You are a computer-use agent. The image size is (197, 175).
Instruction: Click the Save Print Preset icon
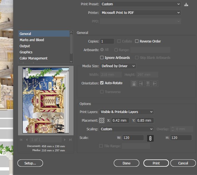pos(186,4)
